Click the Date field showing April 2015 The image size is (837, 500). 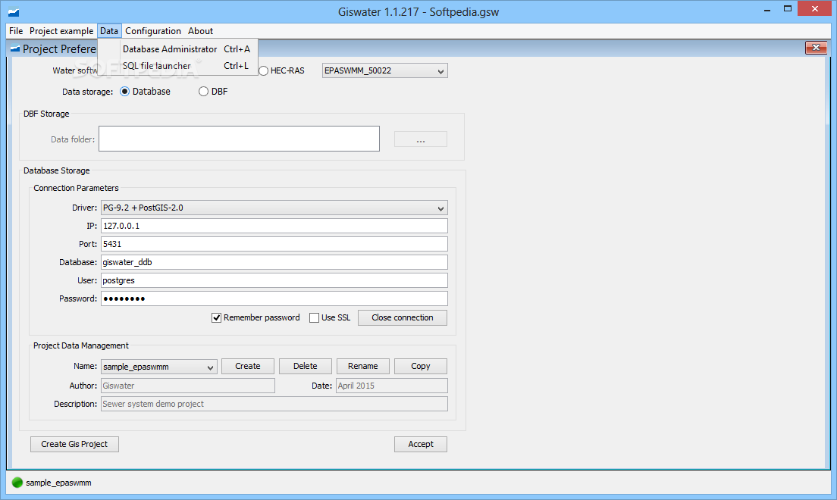[x=392, y=386]
